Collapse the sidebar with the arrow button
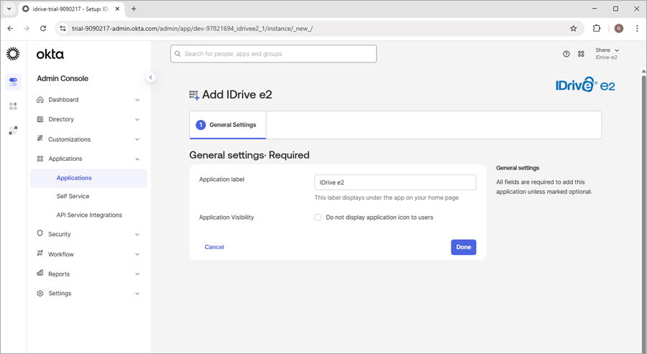Screen dimensions: 647x354 coord(150,78)
